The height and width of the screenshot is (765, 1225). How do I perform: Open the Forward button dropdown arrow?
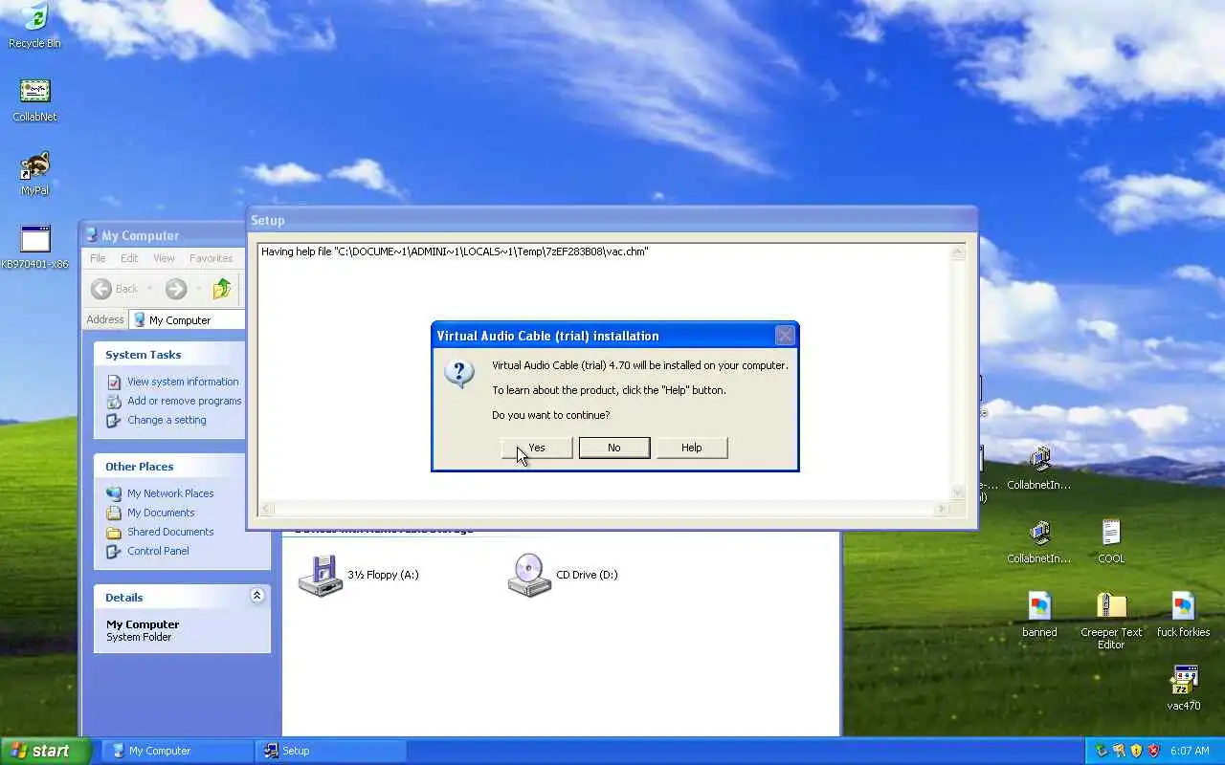198,289
